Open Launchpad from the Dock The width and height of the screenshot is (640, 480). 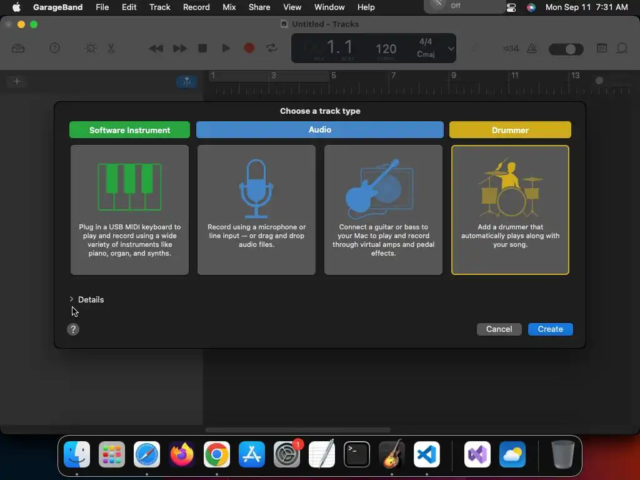pyautogui.click(x=112, y=454)
